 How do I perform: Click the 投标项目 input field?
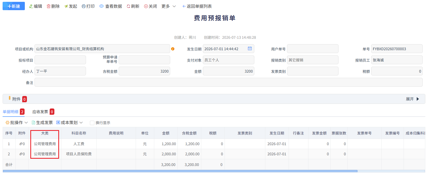coord(60,60)
